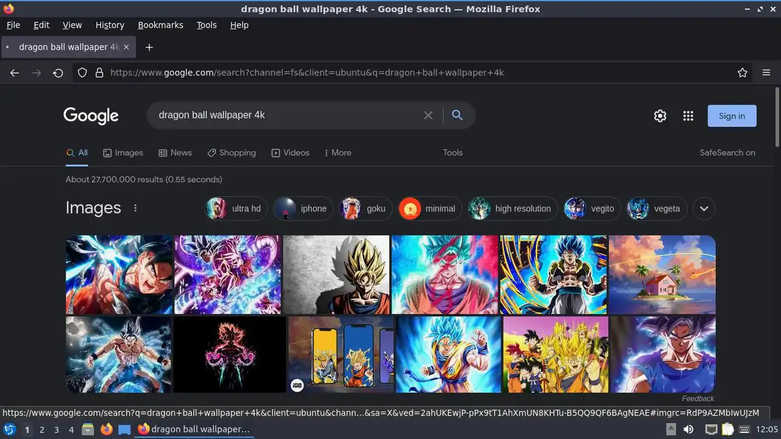
Task: Click the clock showing 12:05
Action: [767, 429]
